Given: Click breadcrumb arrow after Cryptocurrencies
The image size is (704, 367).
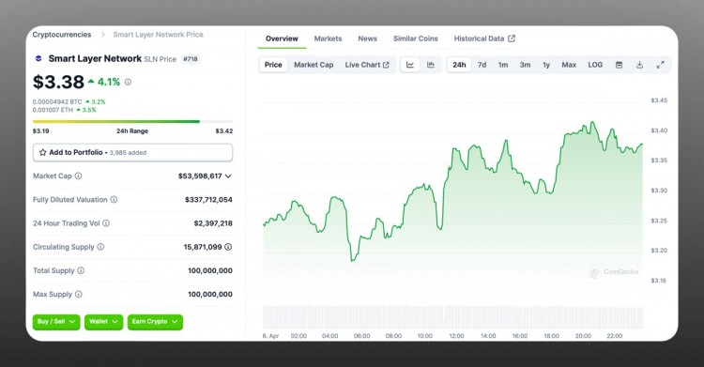Looking at the screenshot, I should [x=103, y=35].
